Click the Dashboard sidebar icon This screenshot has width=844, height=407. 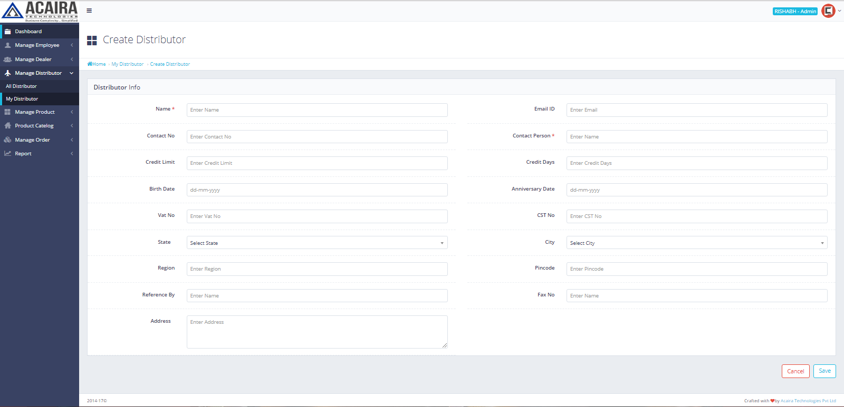pyautogui.click(x=7, y=32)
